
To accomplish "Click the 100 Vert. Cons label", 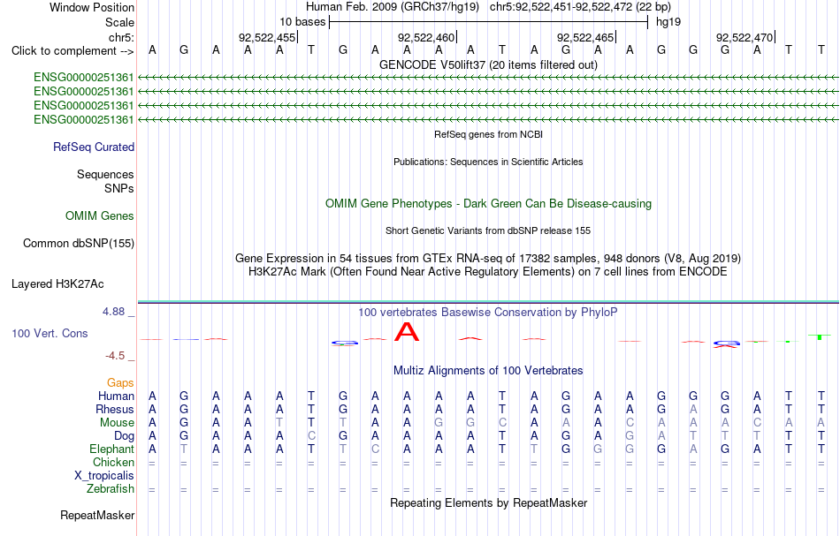I will pos(50,333).
